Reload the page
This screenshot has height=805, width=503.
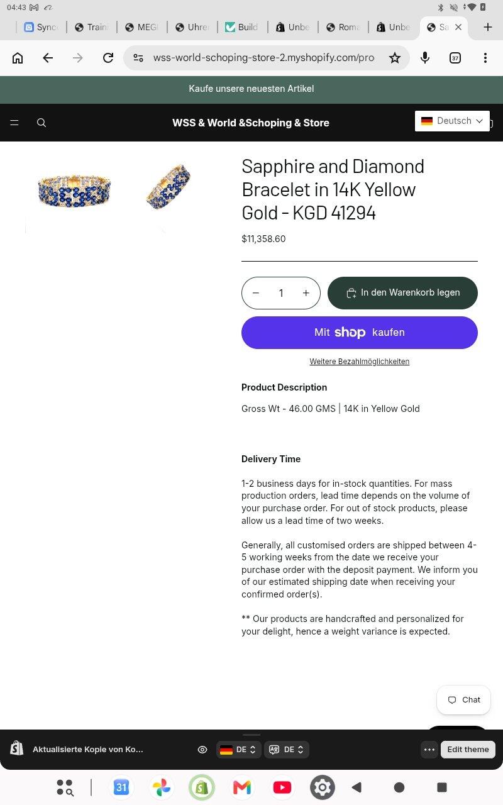click(x=108, y=58)
